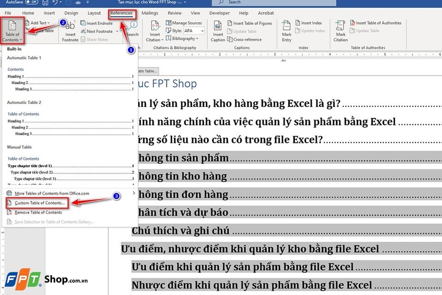Click Insert Table of Figures
442x295 pixels.
coord(250,23)
